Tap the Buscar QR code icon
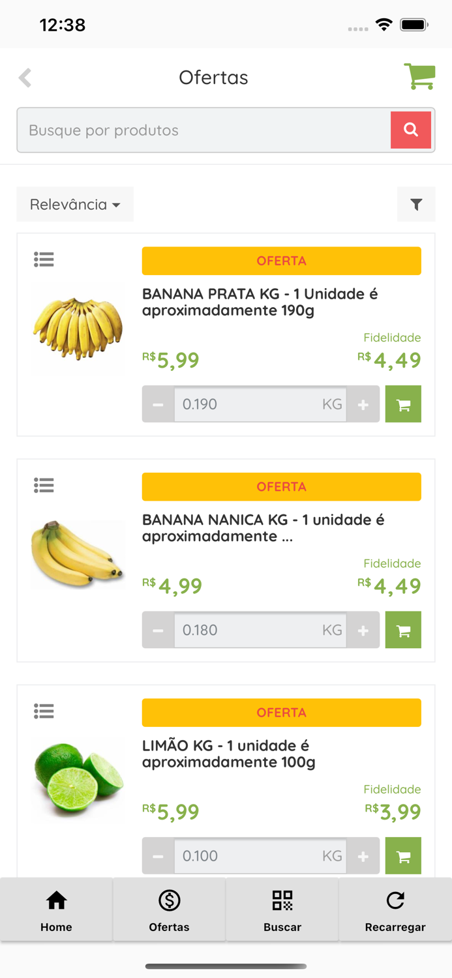The width and height of the screenshot is (452, 978). [x=282, y=901]
